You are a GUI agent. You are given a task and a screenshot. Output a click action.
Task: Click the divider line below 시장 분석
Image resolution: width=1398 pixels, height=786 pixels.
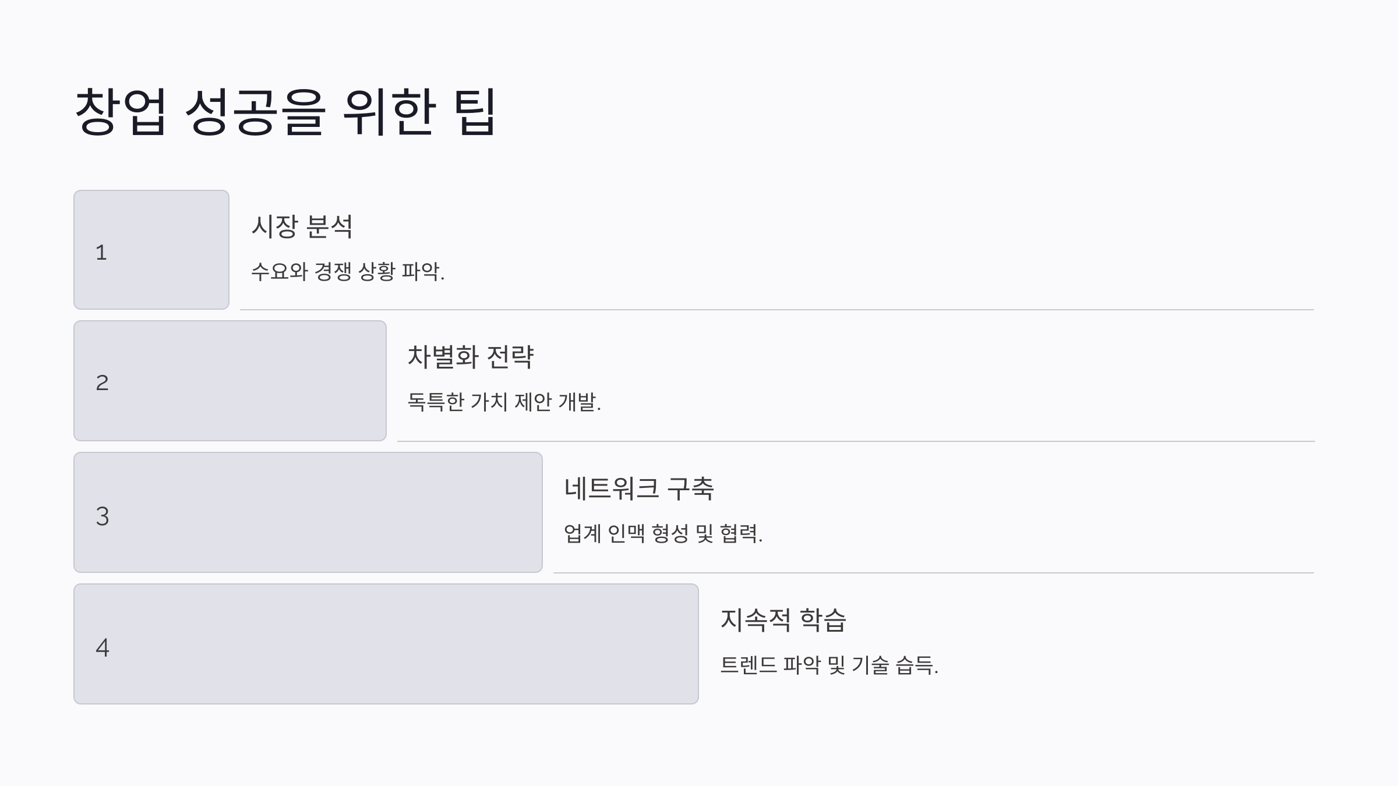[777, 310]
